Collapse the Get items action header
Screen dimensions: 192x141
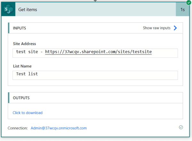coord(96,10)
